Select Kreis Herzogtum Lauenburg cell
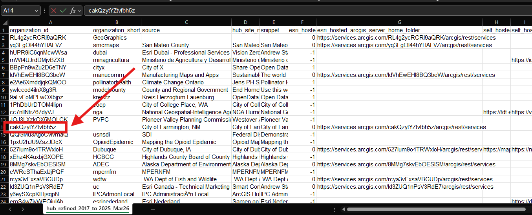This screenshot has height=215, width=532. coord(186,97)
